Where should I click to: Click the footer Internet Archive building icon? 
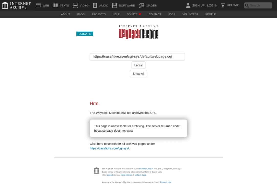click(96, 170)
